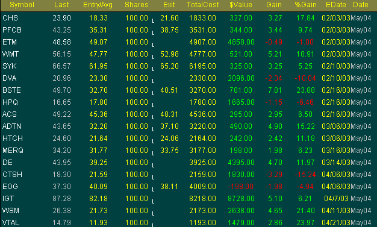Sort by the Symbol column header
This screenshot has width=377, height=227.
pos(22,5)
